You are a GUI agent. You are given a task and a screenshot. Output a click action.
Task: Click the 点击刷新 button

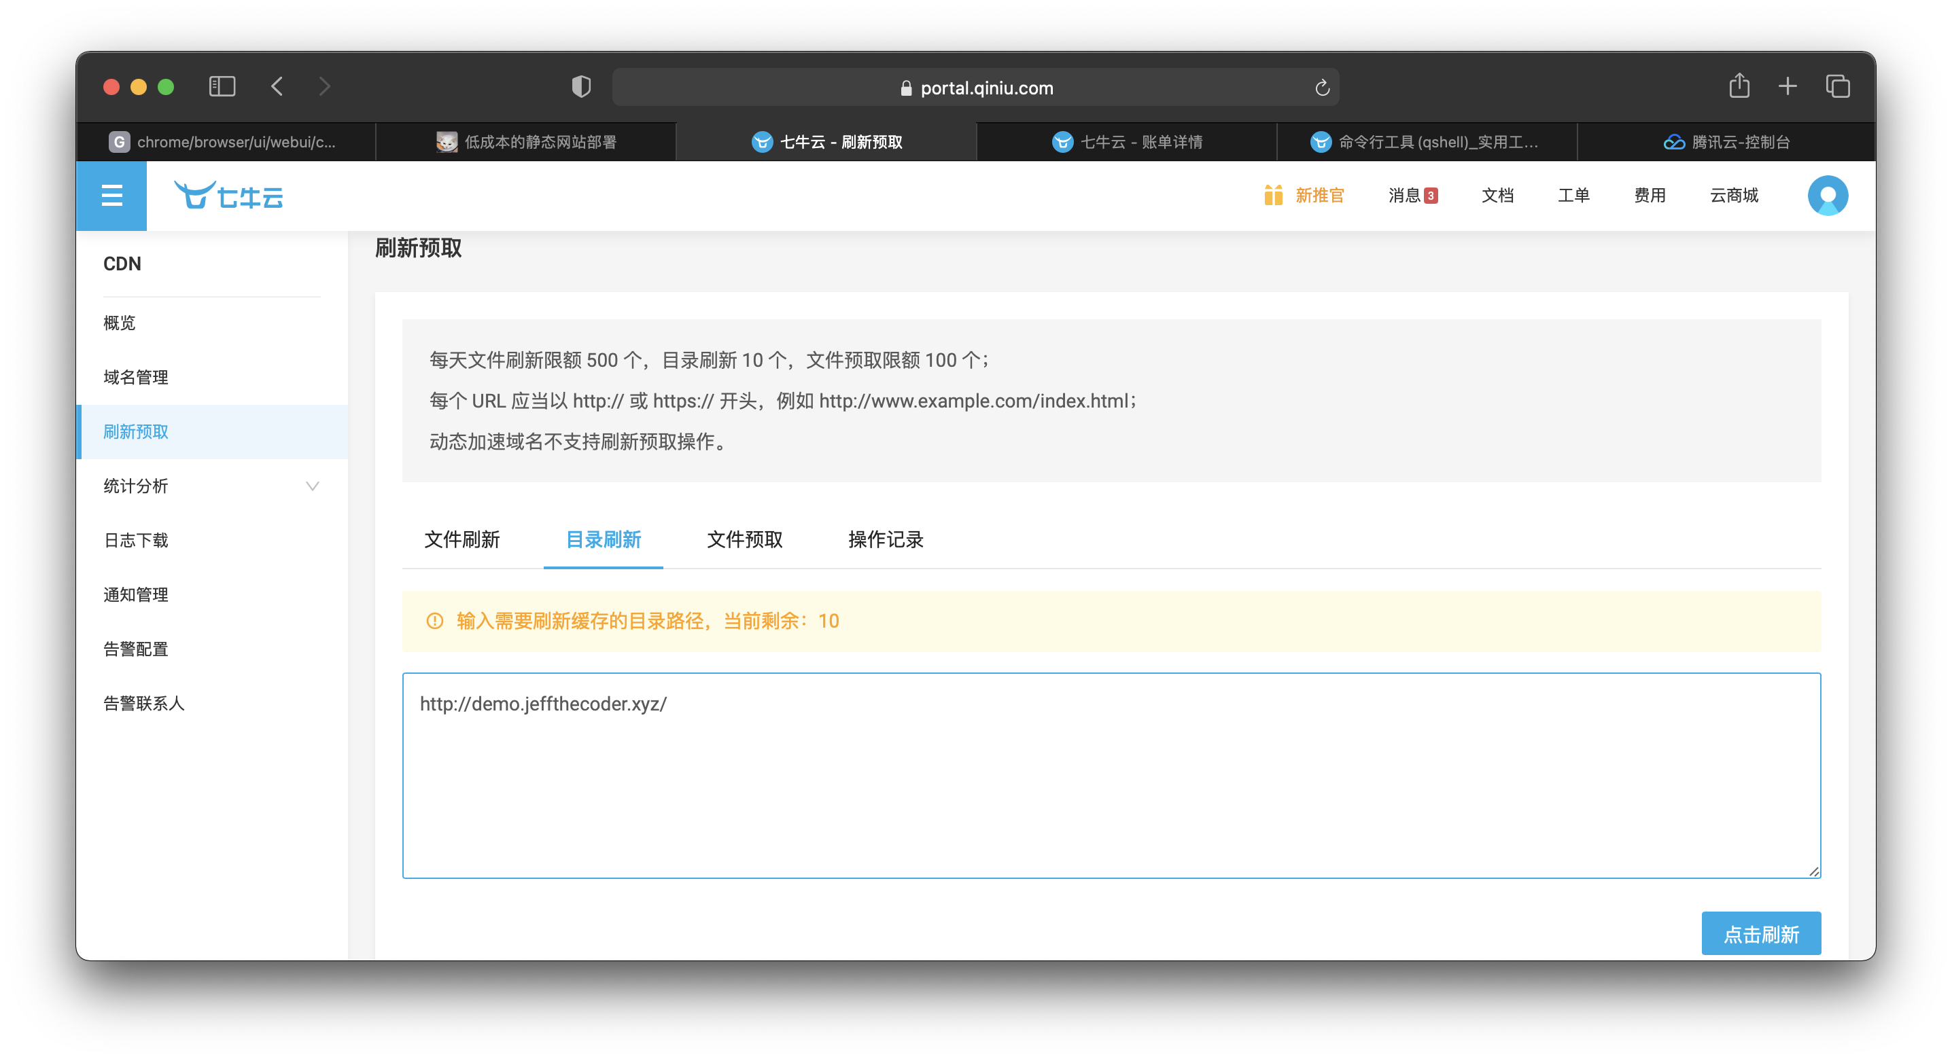[1760, 933]
